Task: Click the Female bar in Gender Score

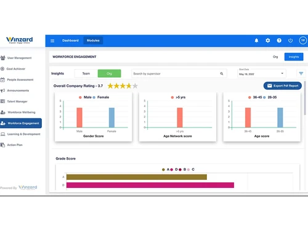Action: [x=111, y=118]
